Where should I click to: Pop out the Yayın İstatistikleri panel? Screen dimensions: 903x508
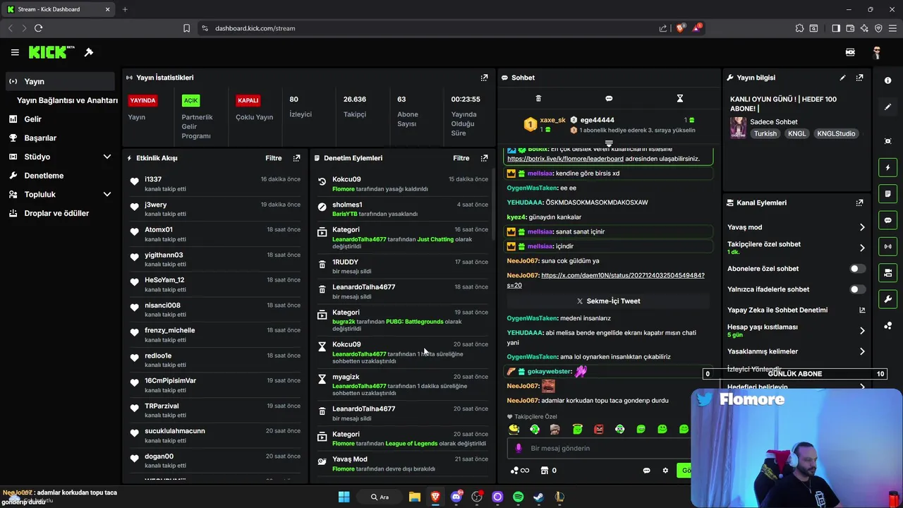(x=484, y=78)
